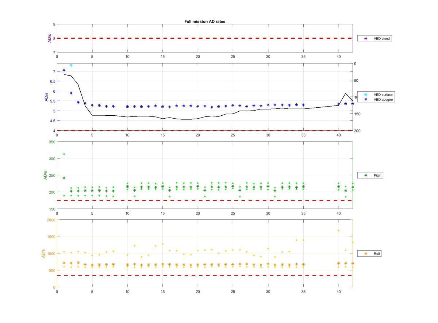Click the pitch outlier dot near 313 at dive 1
The width and height of the screenshot is (438, 323).
[x=64, y=154]
